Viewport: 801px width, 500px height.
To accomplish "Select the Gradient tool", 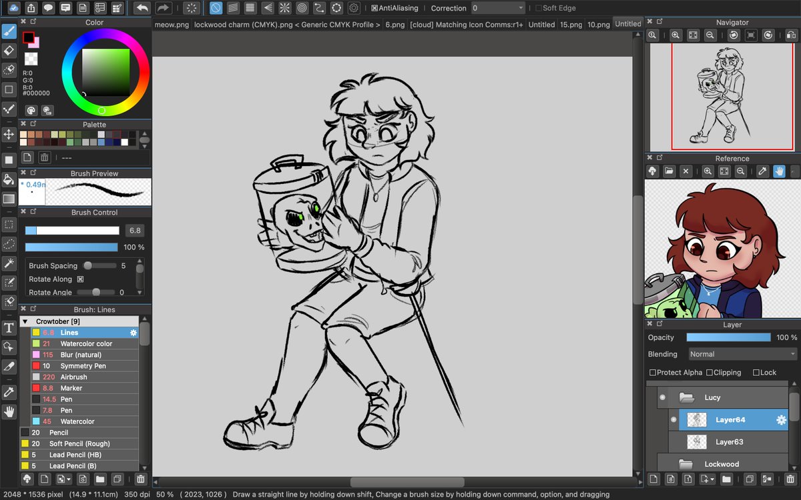I will coord(9,199).
